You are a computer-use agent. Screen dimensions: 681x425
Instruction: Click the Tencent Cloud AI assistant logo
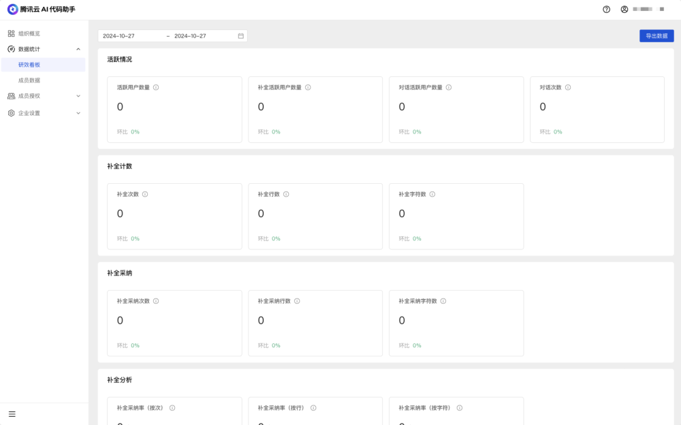pyautogui.click(x=13, y=10)
